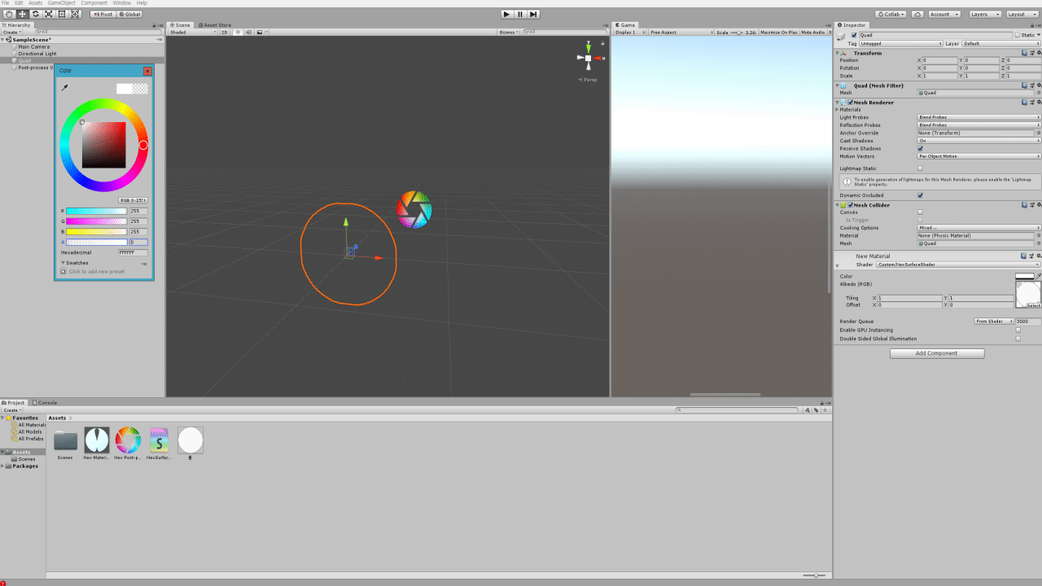Open the Layer dropdown in Inspector
This screenshot has height=586, width=1042.
click(1001, 43)
